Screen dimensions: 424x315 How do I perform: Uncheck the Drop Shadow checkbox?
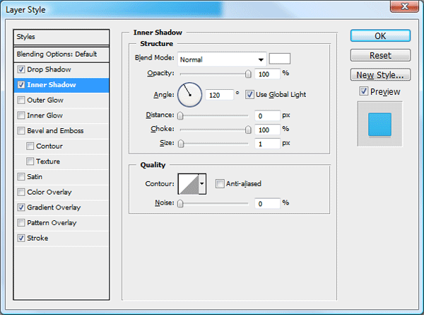click(x=21, y=69)
